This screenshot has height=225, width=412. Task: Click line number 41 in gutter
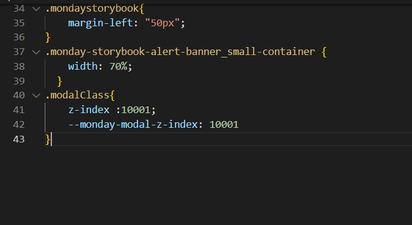[x=19, y=110]
